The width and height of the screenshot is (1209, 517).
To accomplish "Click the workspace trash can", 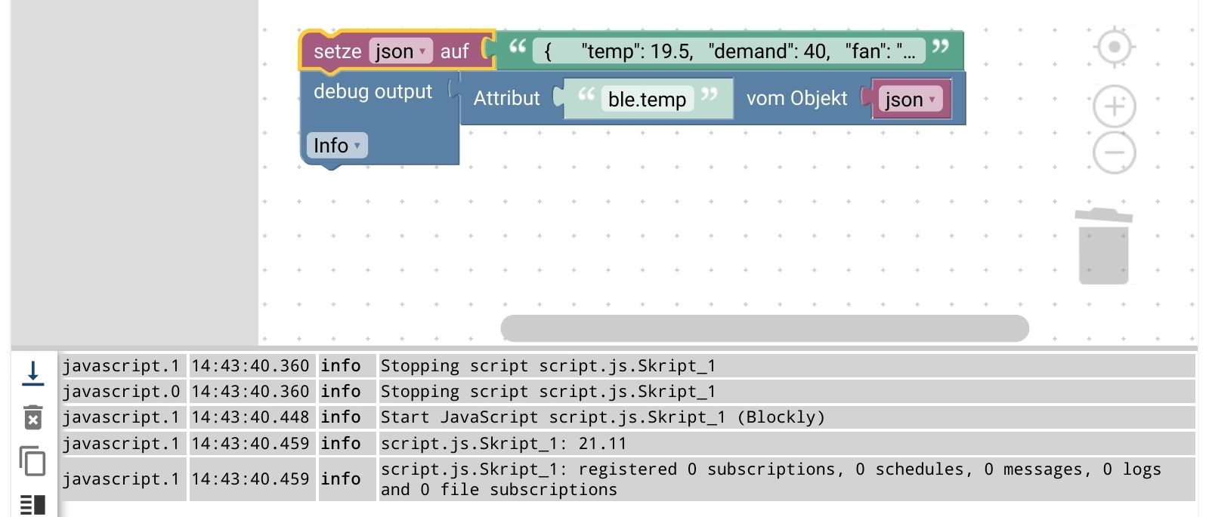I will click(x=1103, y=248).
